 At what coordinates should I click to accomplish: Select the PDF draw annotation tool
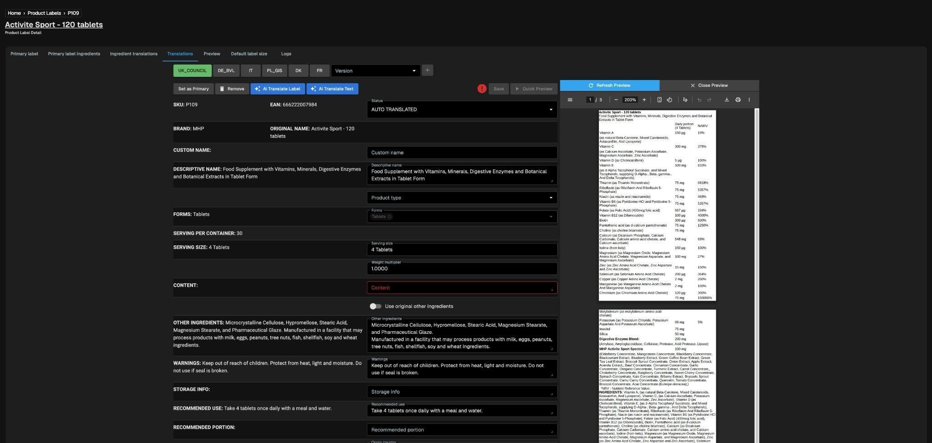[x=685, y=100]
